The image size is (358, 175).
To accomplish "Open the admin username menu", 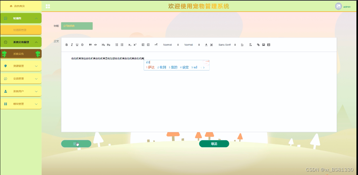I will point(347,7).
